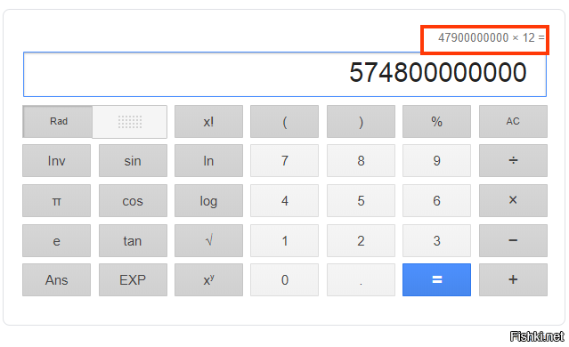Click the multiplication operator key
The height and width of the screenshot is (347, 569).
pos(513,200)
